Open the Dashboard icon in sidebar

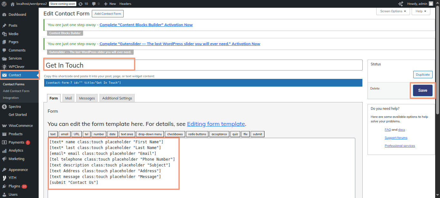point(4,14)
